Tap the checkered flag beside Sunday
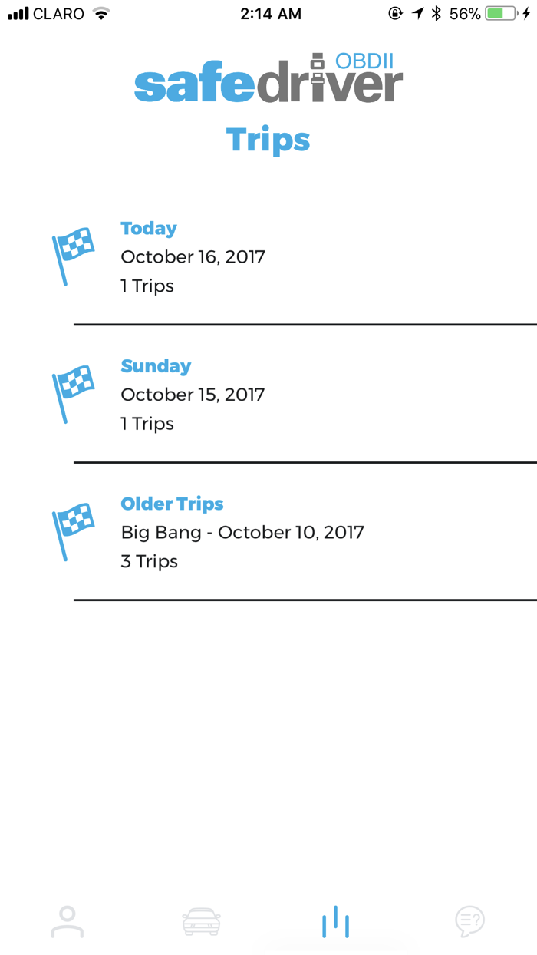 73,393
